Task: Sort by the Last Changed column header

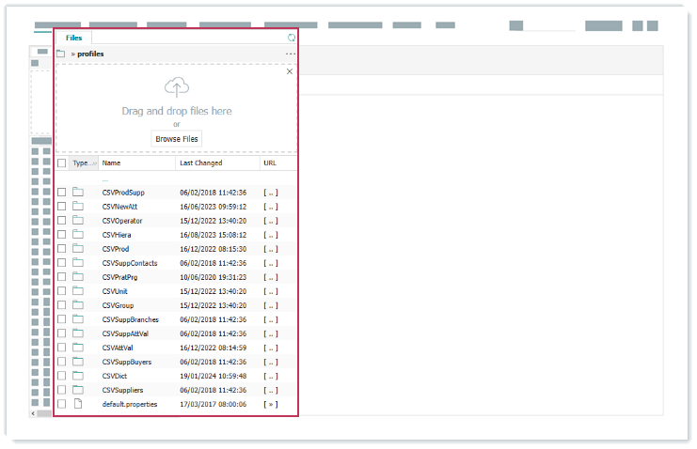Action: click(201, 163)
